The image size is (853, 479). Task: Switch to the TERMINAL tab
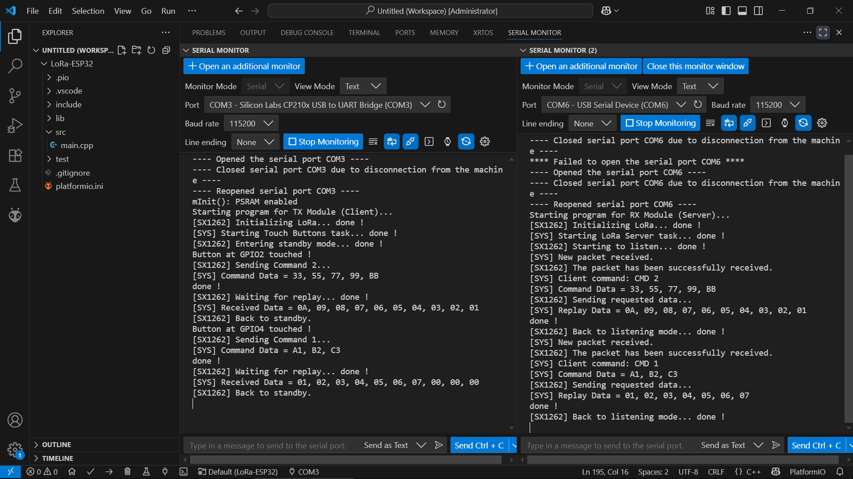364,32
